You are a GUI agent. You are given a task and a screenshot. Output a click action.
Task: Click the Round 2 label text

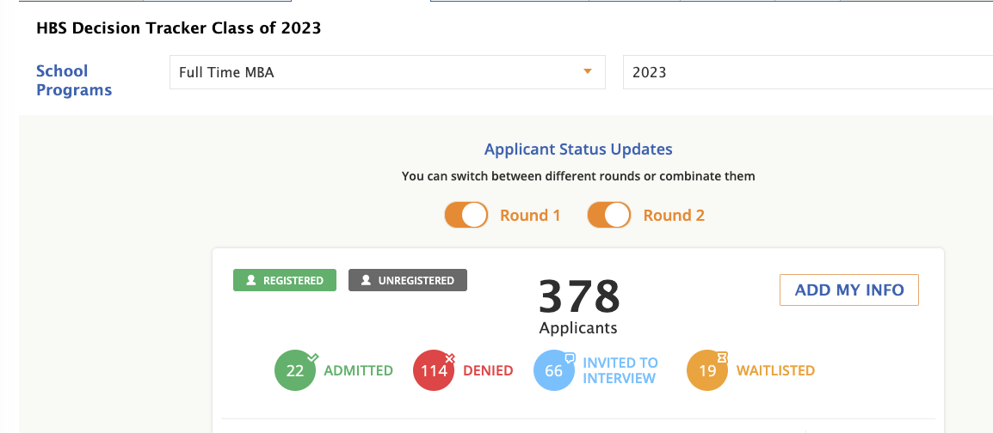(674, 216)
